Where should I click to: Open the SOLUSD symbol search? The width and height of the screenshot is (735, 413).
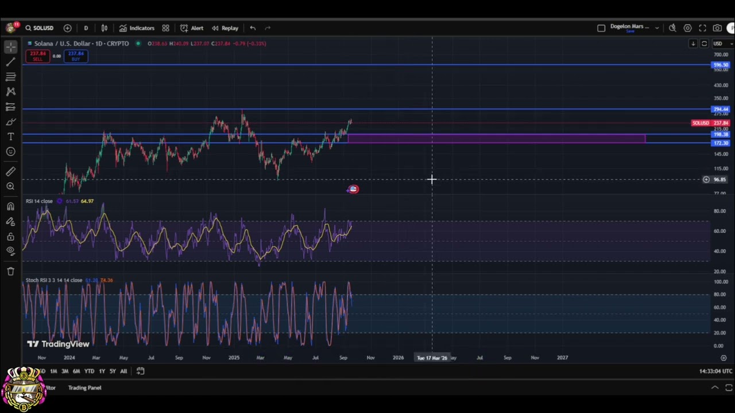(x=39, y=28)
